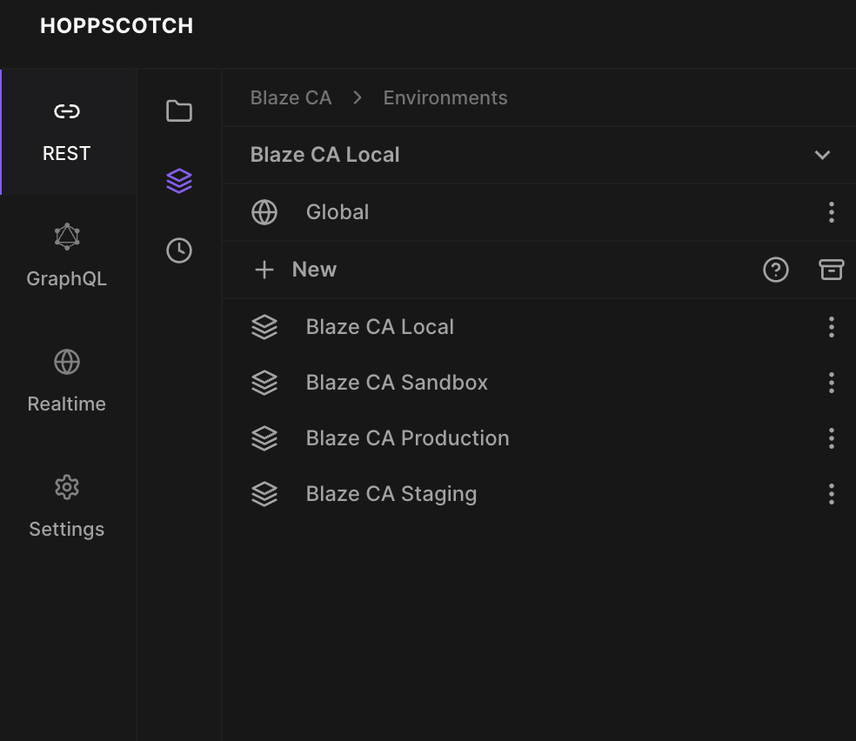Screen dimensions: 856x741
Task: Open more options for Blaze CA Staging
Action: click(831, 494)
